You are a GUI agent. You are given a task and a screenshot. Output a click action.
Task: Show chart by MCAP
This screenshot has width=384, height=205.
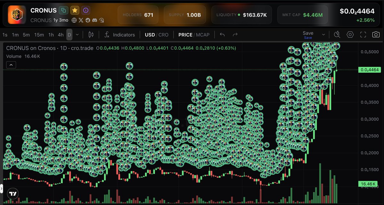tap(203, 35)
